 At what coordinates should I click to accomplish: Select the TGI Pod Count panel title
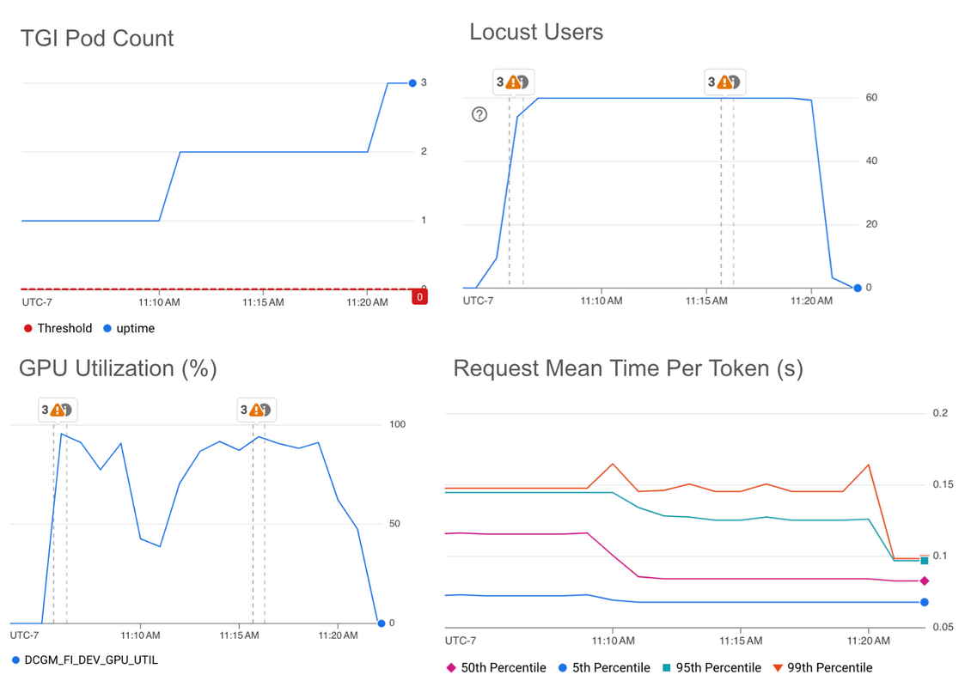pyautogui.click(x=96, y=38)
